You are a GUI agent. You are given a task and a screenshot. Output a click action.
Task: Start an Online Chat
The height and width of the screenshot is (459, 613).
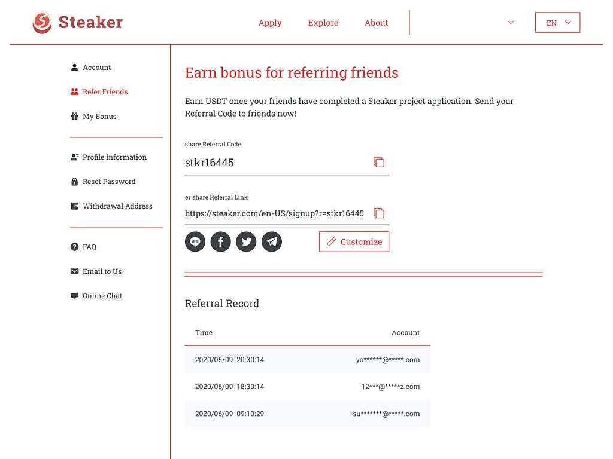96,296
